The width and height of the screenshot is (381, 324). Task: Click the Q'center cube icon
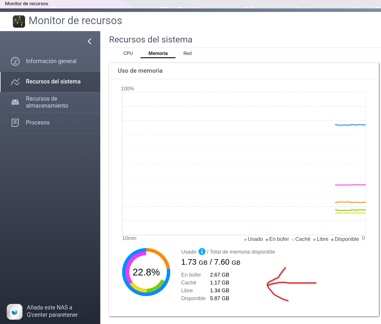click(15, 312)
